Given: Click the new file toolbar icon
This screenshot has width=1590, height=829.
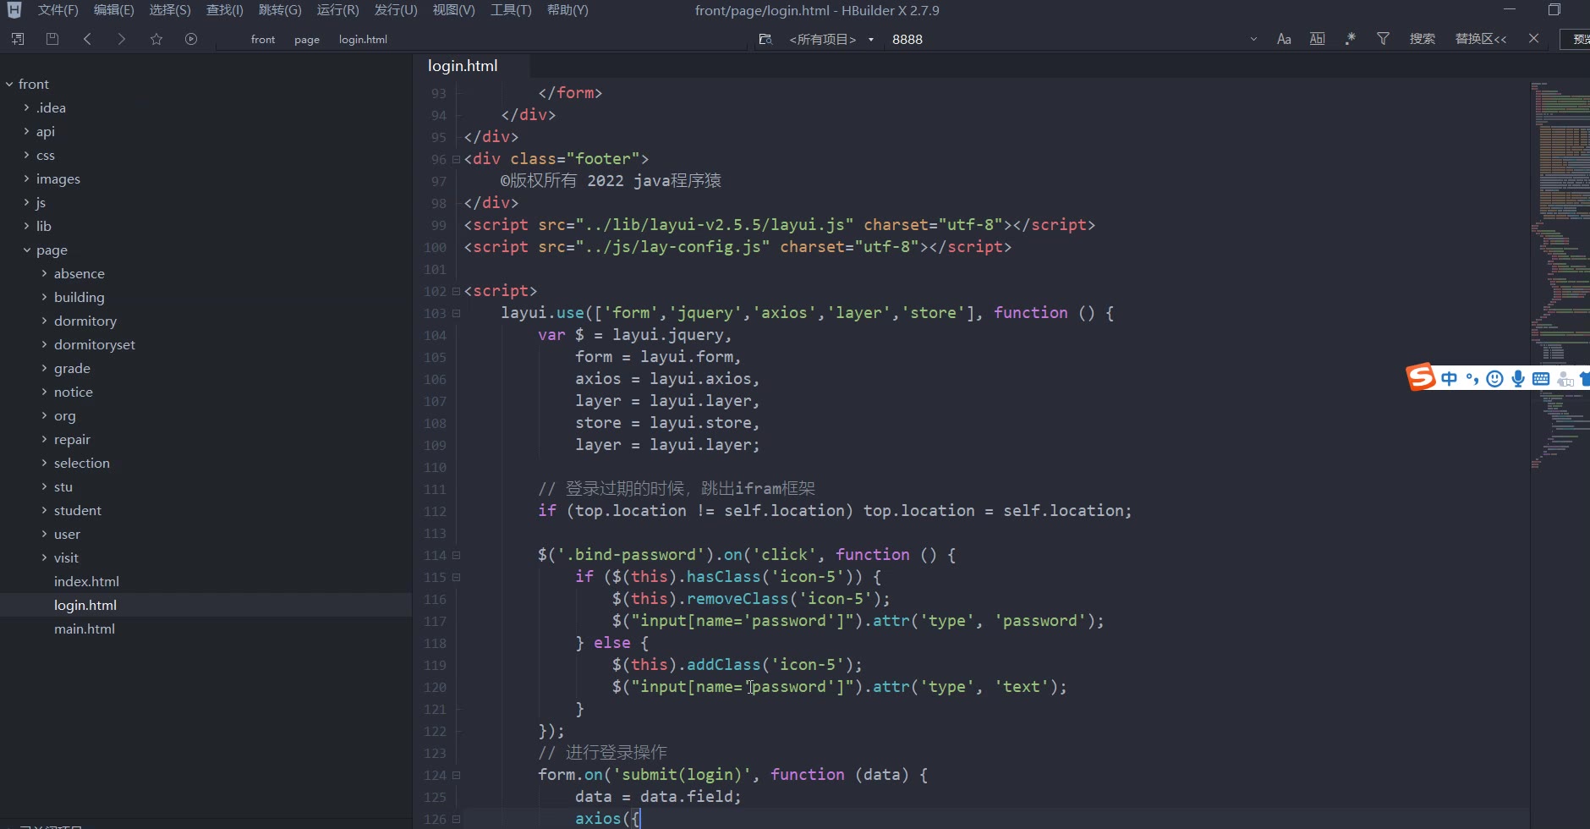Looking at the screenshot, I should (18, 39).
